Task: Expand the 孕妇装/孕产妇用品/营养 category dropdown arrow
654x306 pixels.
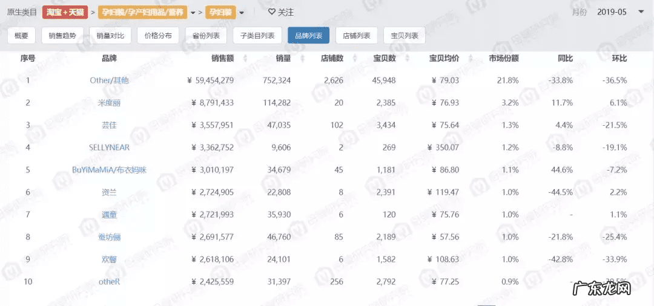Action: pyautogui.click(x=193, y=12)
